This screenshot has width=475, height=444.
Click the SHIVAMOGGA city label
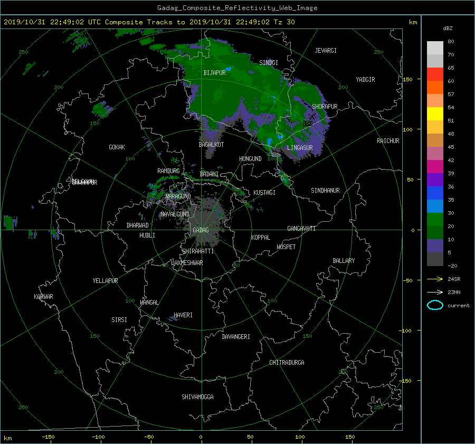click(x=197, y=397)
